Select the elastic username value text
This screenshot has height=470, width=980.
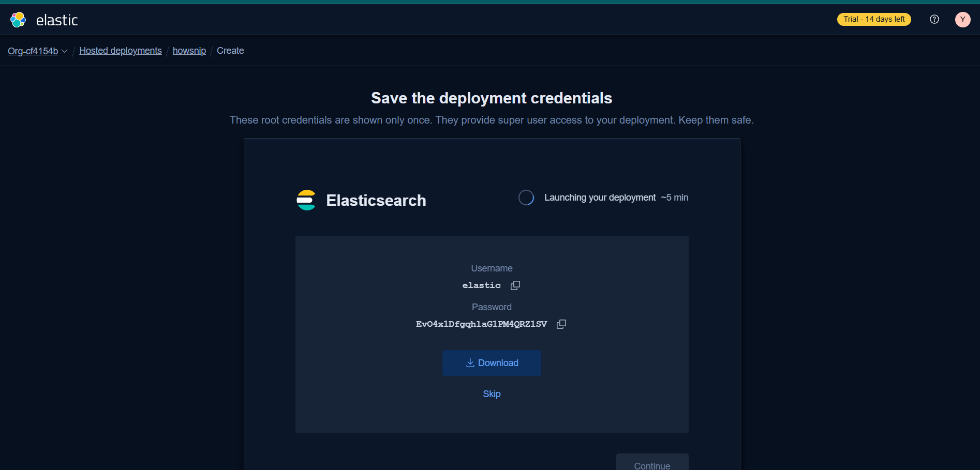coord(481,285)
